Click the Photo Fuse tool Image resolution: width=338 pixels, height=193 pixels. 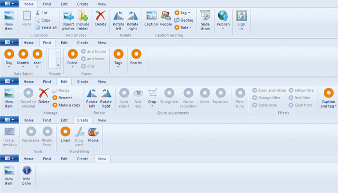pyautogui.click(x=47, y=137)
